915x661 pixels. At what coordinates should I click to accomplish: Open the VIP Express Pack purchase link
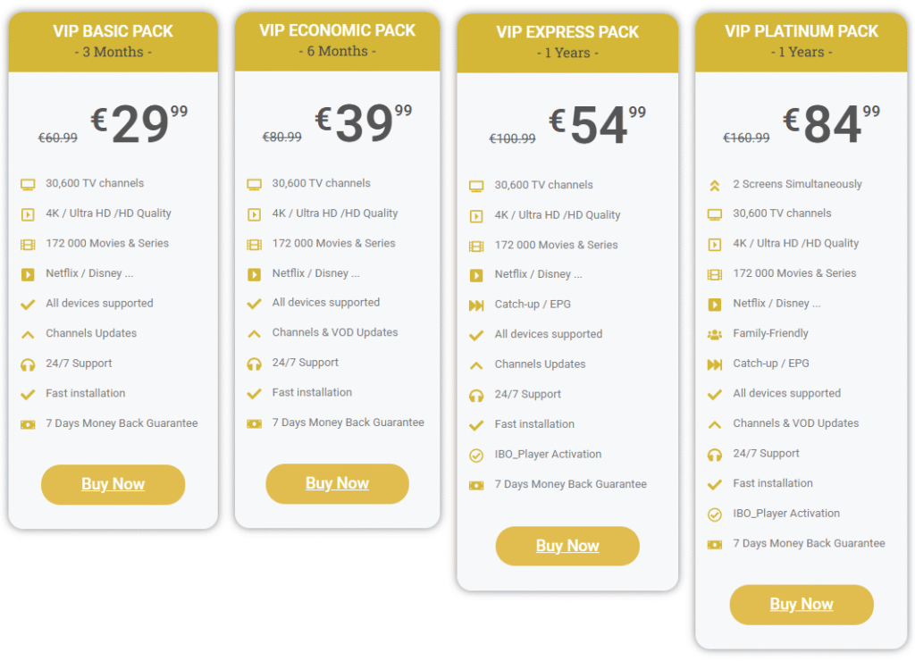(567, 546)
